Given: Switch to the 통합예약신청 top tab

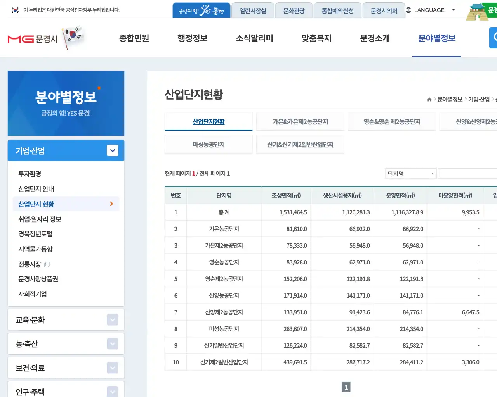Looking at the screenshot, I should coord(337,10).
